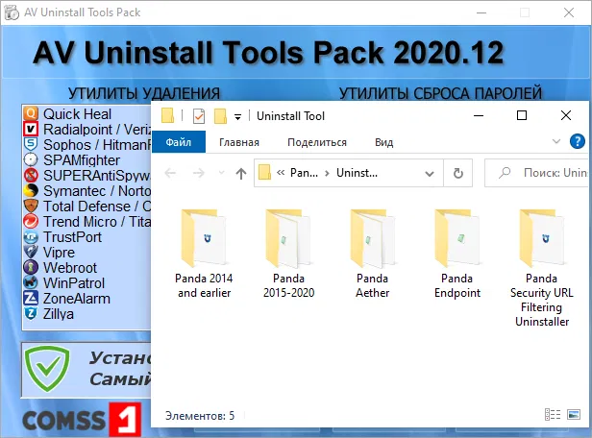Click the Symantec / Norton icon

point(31,190)
